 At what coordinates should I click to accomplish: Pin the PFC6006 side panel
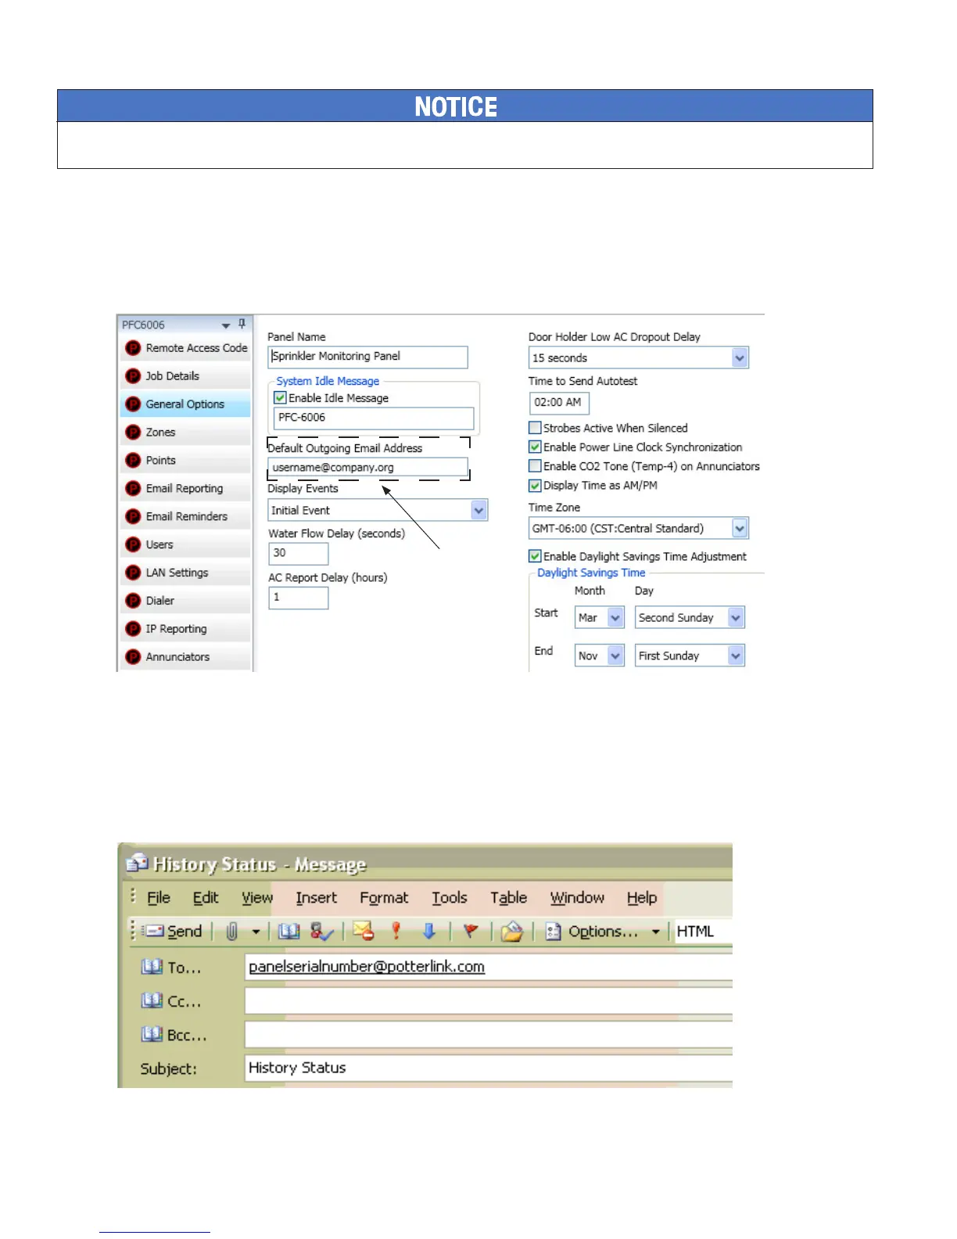242,324
